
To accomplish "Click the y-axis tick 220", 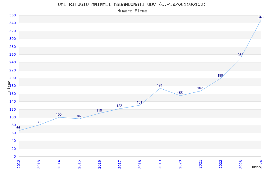I will click(12, 70).
